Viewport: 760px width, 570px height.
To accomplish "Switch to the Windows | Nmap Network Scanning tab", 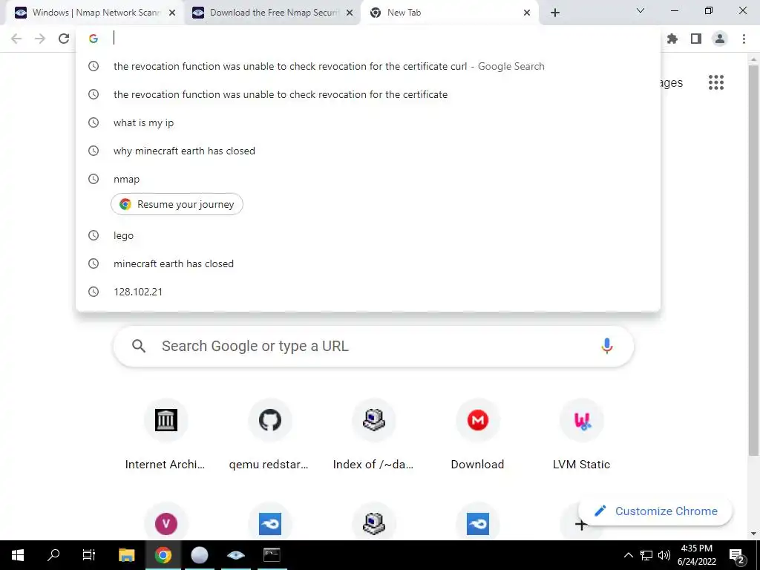I will (95, 13).
